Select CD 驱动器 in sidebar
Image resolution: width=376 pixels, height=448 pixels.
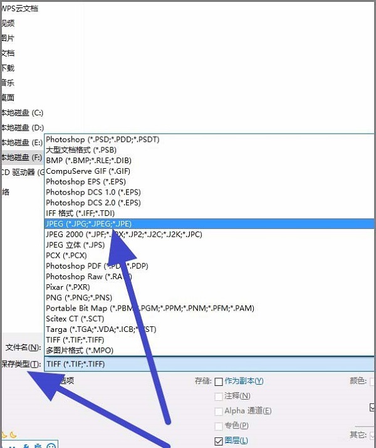(23, 173)
